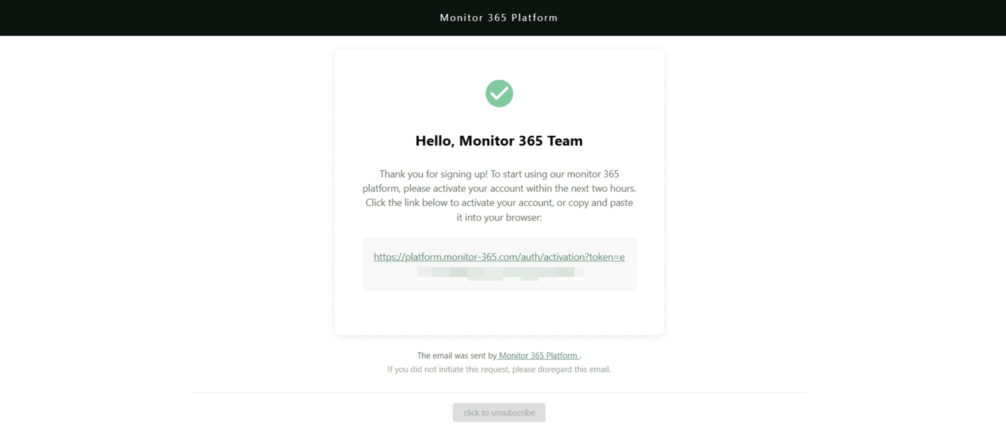Viewport: 1006px width, 436px height.
Task: Click the "it into your browser:" text line
Action: pos(499,217)
